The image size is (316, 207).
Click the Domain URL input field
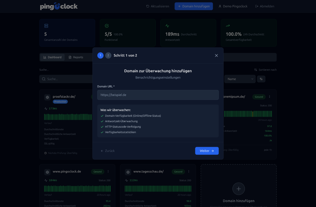tap(158, 95)
